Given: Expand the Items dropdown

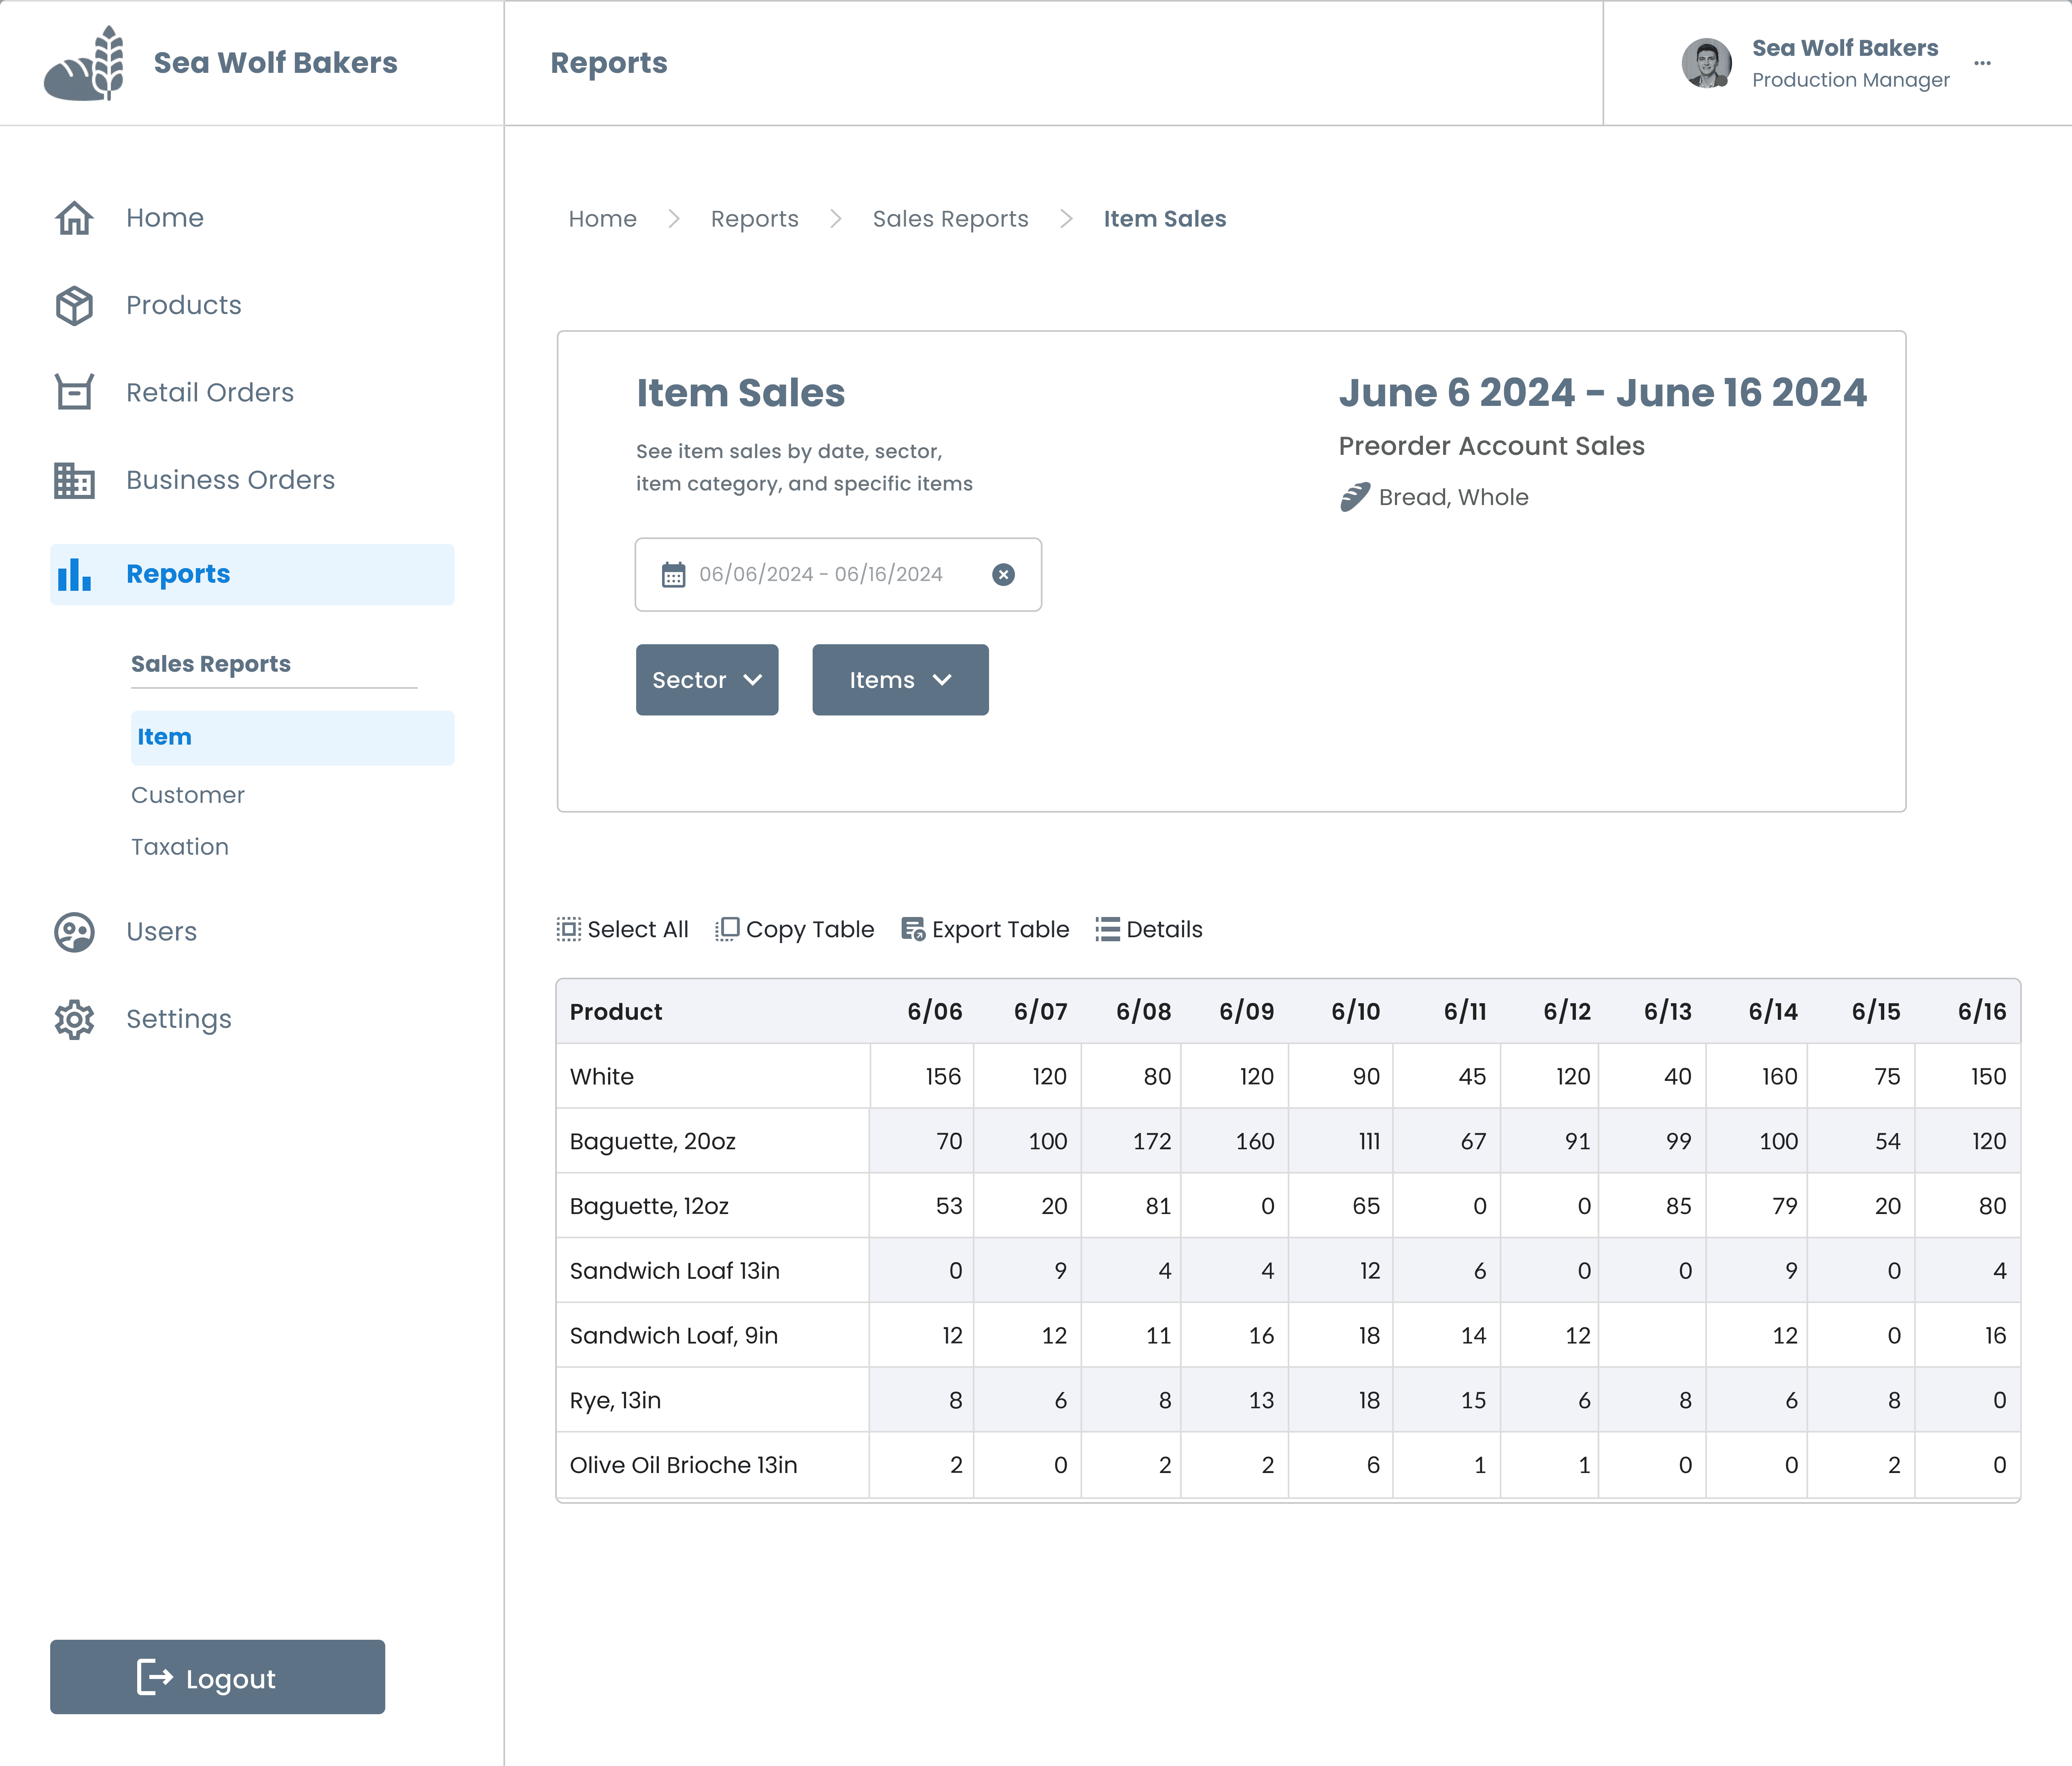Looking at the screenshot, I should tap(900, 680).
